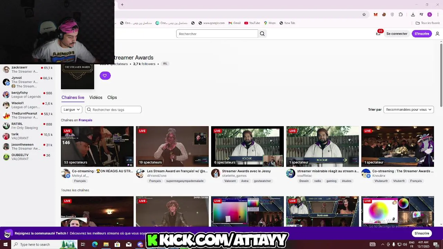Open the www.google.com bookmark
Viewport: 443px width, 249px height.
(211, 23)
